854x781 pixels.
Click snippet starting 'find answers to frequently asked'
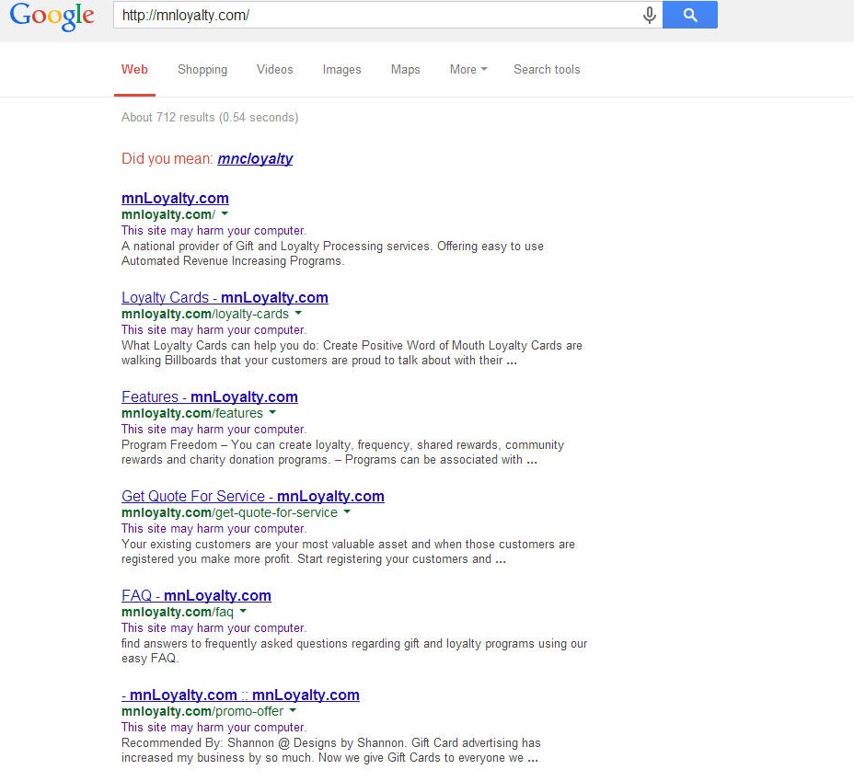click(354, 651)
